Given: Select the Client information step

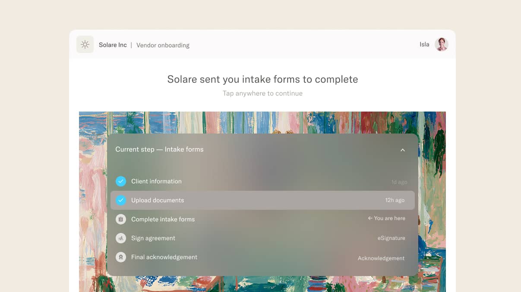Looking at the screenshot, I should coord(262,181).
